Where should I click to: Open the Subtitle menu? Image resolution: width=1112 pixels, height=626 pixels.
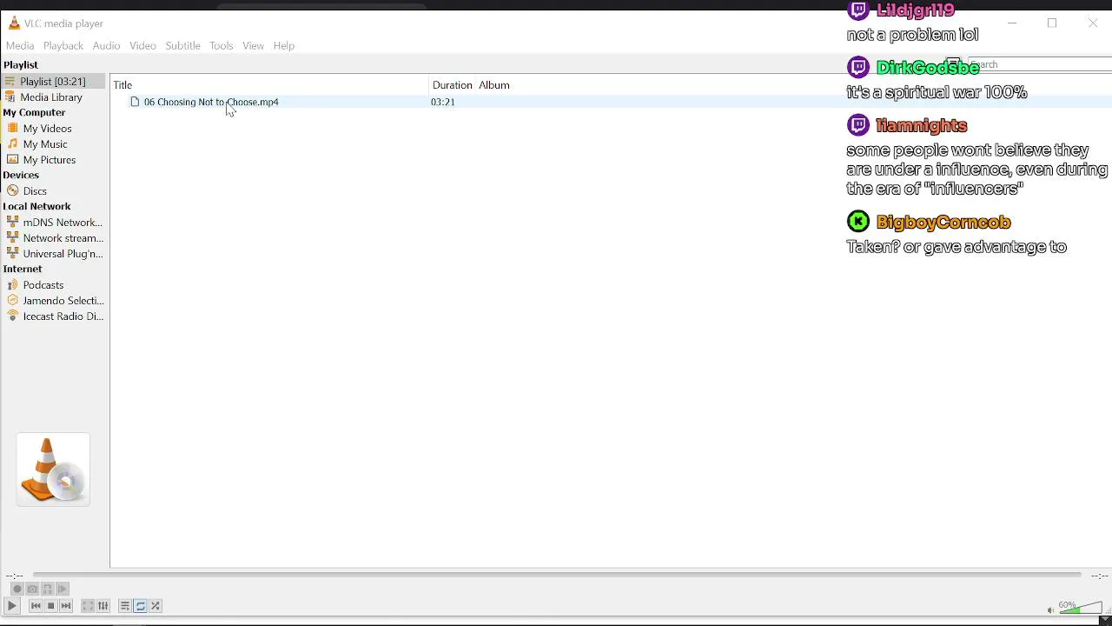(182, 45)
